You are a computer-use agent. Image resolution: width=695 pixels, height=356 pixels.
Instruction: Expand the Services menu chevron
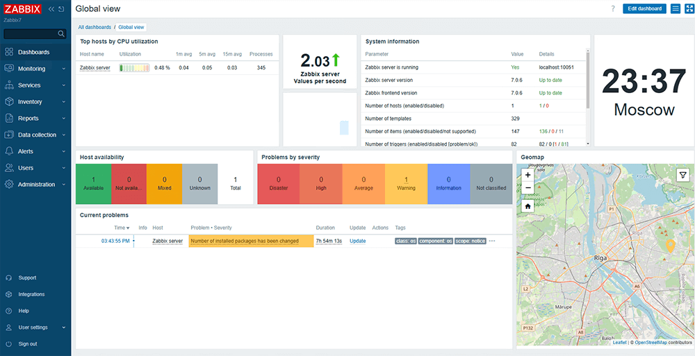pyautogui.click(x=64, y=85)
